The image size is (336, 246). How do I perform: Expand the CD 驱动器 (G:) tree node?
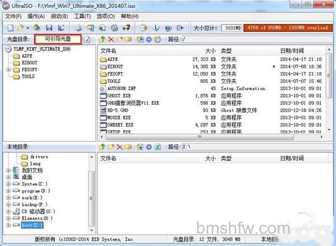(x=8, y=211)
